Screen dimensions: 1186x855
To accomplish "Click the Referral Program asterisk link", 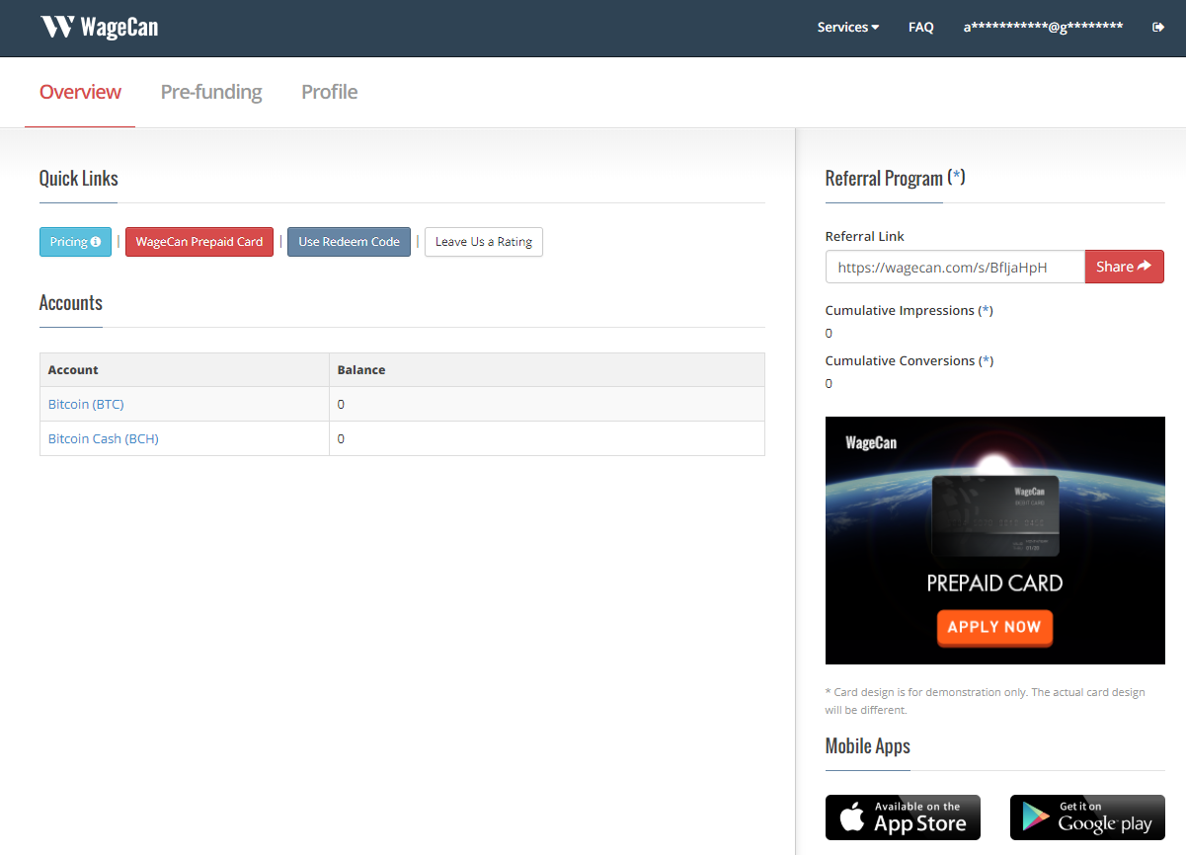I will pyautogui.click(x=956, y=178).
